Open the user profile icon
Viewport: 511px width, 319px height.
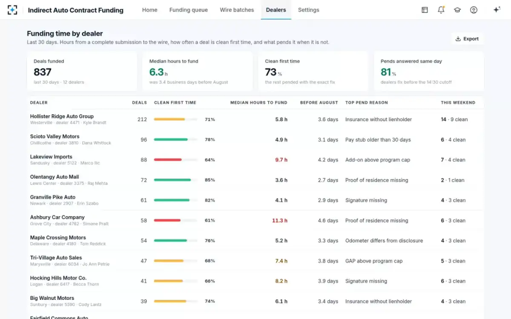pyautogui.click(x=474, y=10)
